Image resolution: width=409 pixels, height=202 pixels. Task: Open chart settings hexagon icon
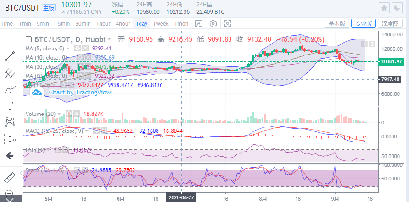213,24
